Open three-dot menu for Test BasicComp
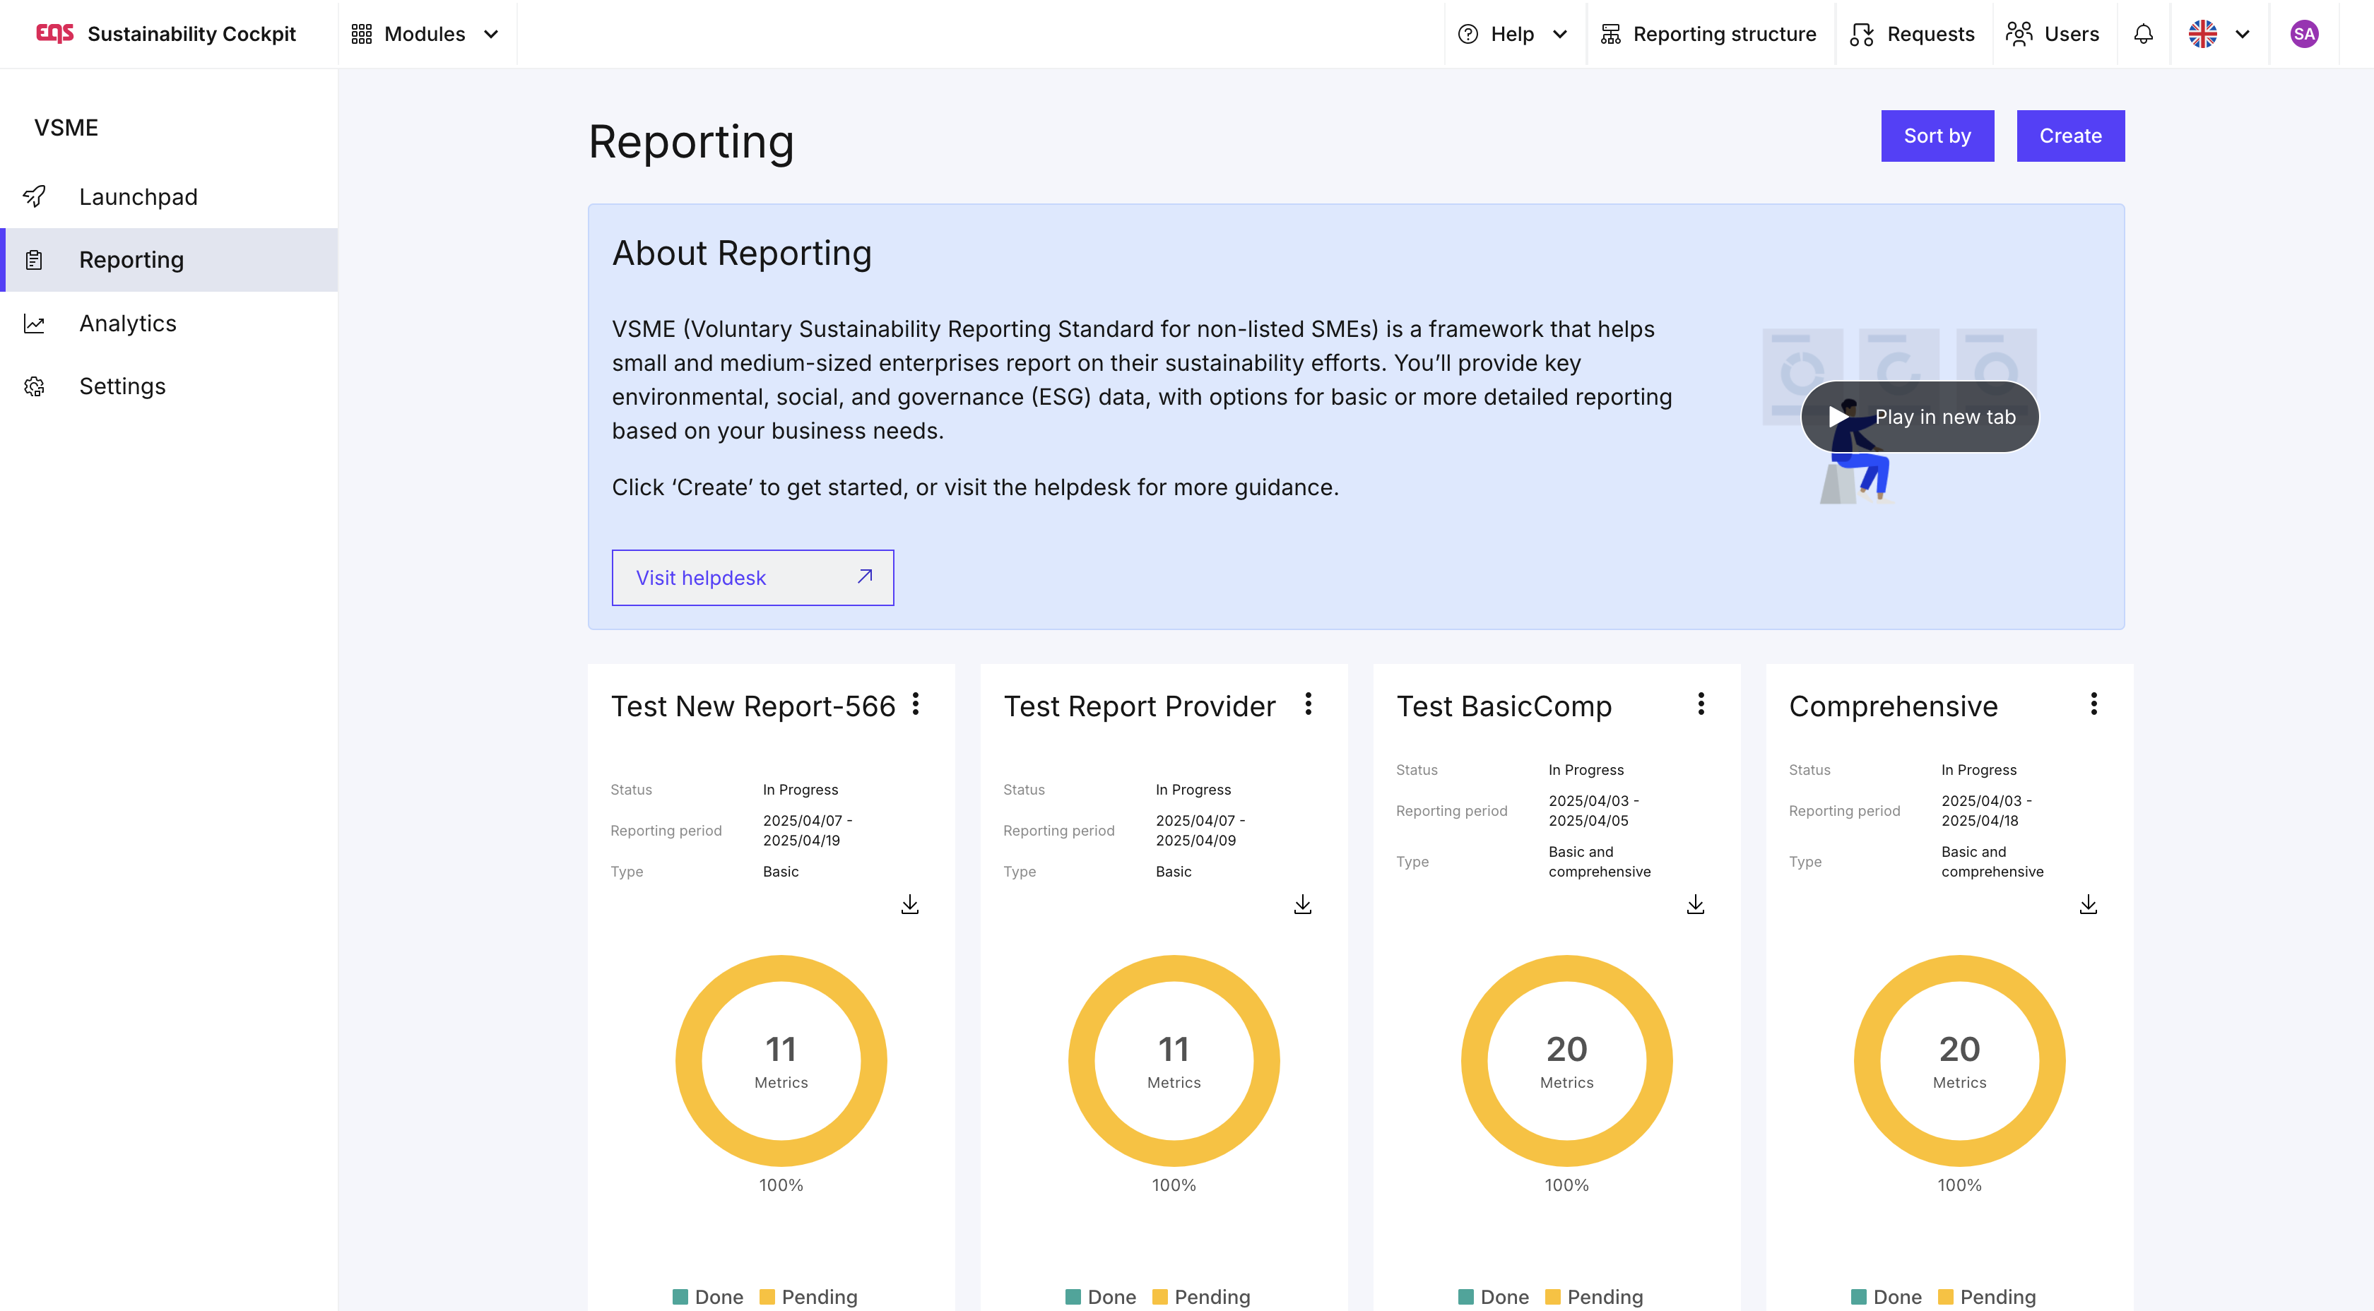The height and width of the screenshot is (1311, 2374). point(1701,704)
